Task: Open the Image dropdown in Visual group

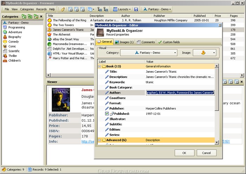Action: [x=205, y=53]
